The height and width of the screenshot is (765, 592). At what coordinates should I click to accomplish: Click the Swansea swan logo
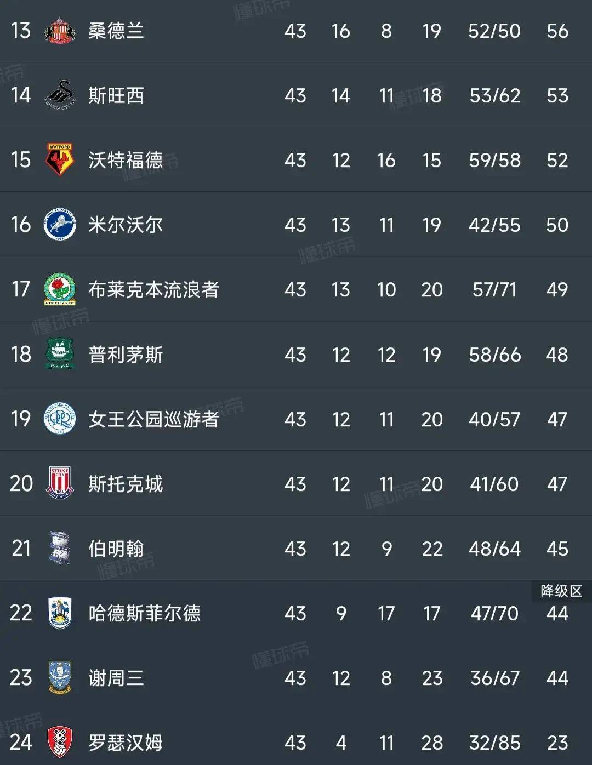click(59, 95)
